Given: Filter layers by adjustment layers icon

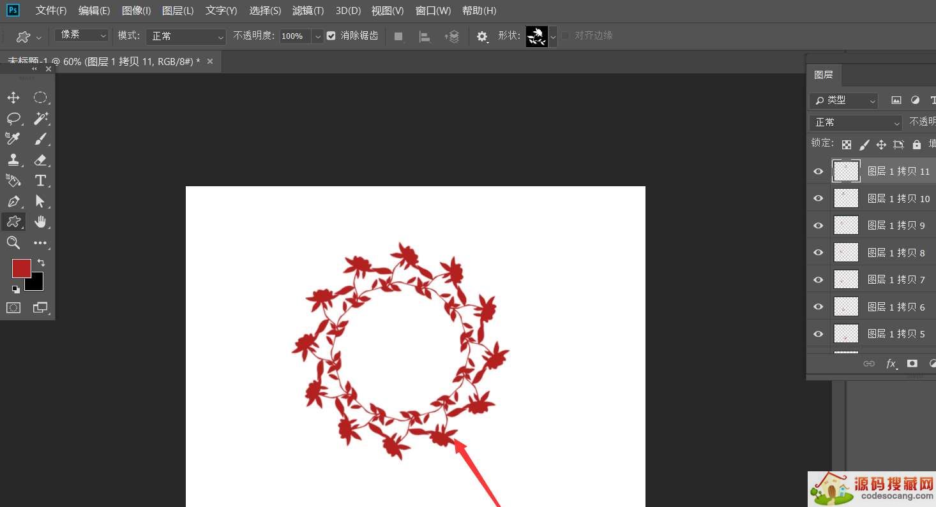Looking at the screenshot, I should pyautogui.click(x=915, y=100).
